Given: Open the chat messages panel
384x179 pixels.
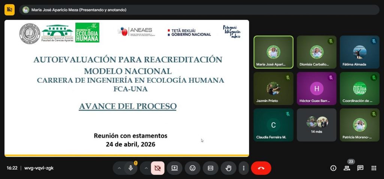Looking at the screenshot, I should tap(360, 168).
